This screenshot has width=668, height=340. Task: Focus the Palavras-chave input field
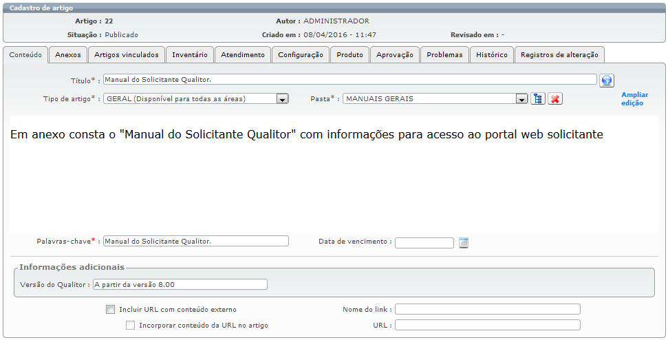tap(196, 241)
